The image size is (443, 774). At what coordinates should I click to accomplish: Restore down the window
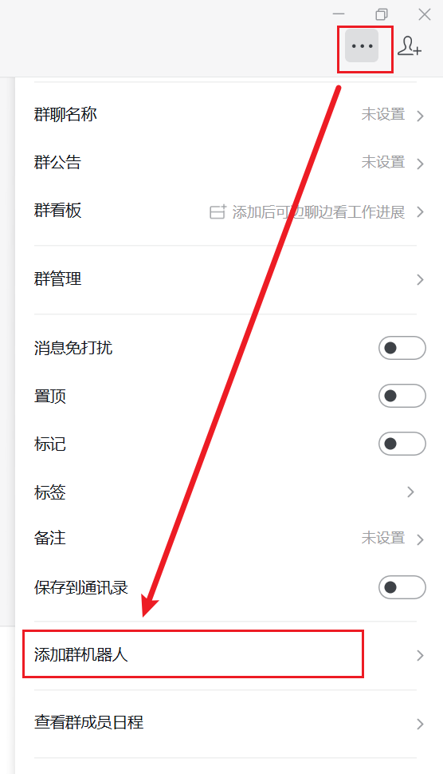[x=382, y=14]
